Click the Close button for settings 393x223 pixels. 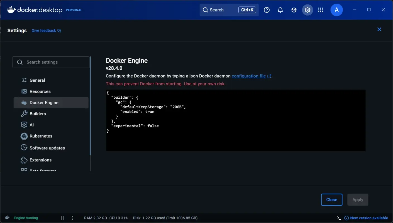331,200
